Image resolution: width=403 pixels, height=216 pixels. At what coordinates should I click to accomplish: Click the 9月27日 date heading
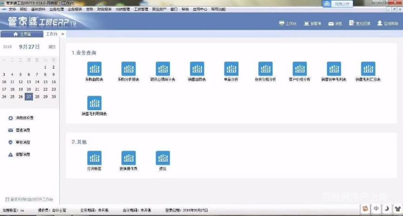click(x=29, y=47)
